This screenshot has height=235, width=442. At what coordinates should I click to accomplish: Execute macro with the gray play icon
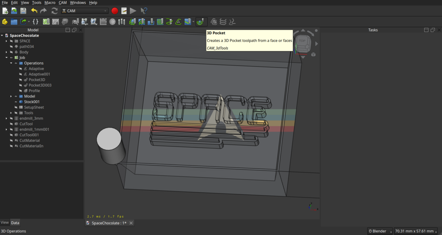(x=133, y=11)
